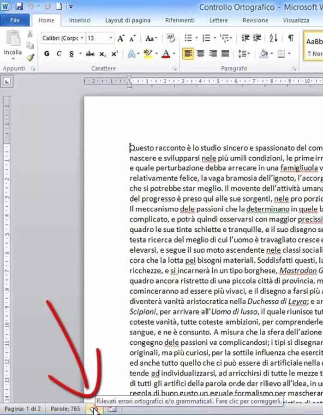Screen dimensions: 323x415
Task: Click the Pagina: 1 di 2 indicator
Action: tap(23, 409)
